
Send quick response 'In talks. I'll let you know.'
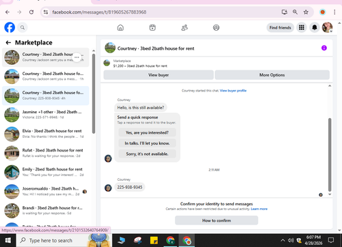[x=147, y=143]
